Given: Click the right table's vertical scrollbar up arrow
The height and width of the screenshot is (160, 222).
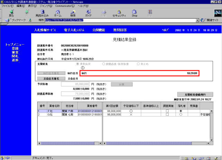Looking at the screenshot, I should pyautogui.click(x=212, y=111).
